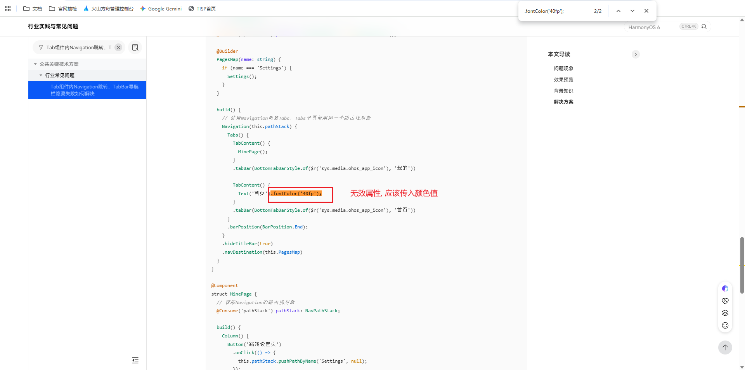Image resolution: width=745 pixels, height=370 pixels.
Task: Click the find-in-page text field
Action: point(556,11)
